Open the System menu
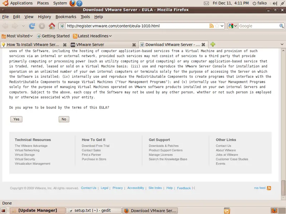Image resolution: width=286 pixels, height=214 pixels. 60,3
